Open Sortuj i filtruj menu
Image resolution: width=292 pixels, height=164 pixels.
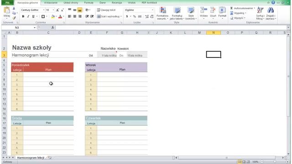point(260,13)
